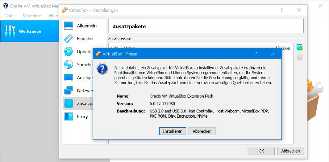
Task: Open the Eingabe settings category
Action: pyautogui.click(x=84, y=39)
